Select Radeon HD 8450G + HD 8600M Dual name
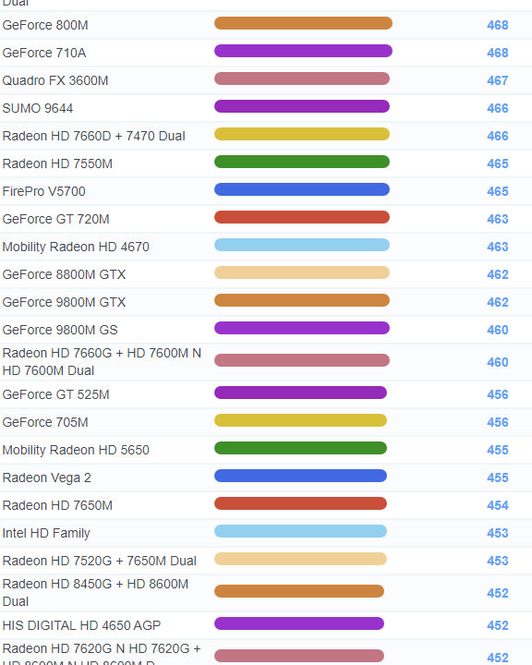This screenshot has width=532, height=665. click(95, 593)
